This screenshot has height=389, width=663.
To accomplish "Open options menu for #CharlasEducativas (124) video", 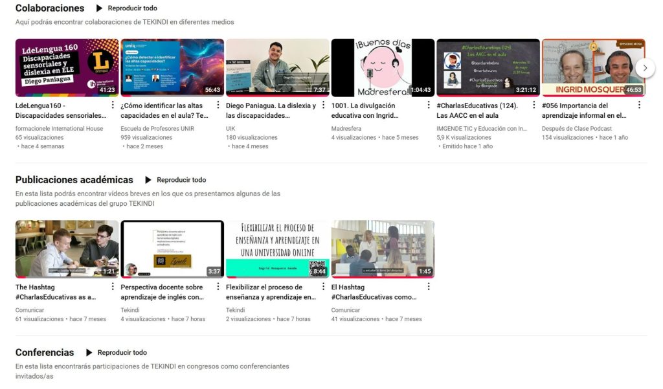I will (x=534, y=106).
